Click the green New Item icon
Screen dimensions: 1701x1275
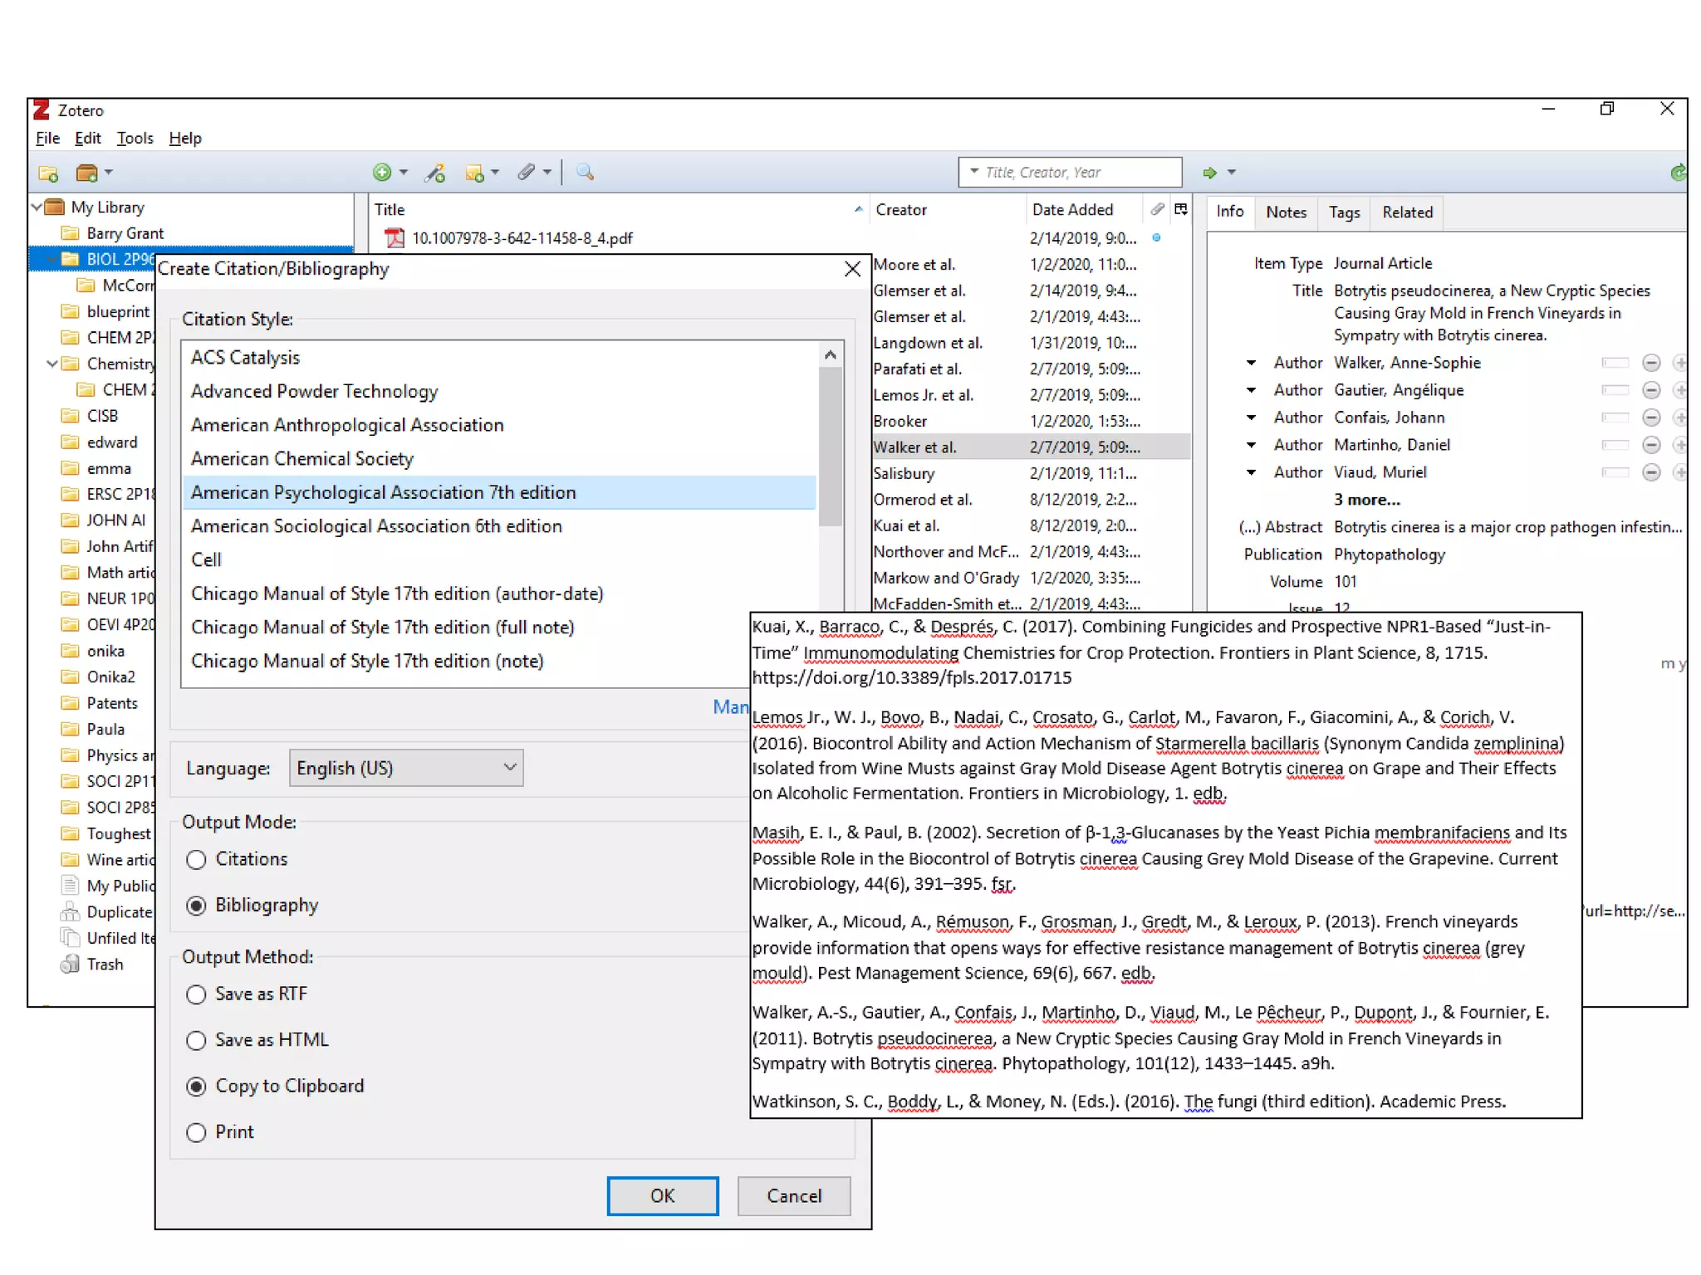[x=382, y=173]
